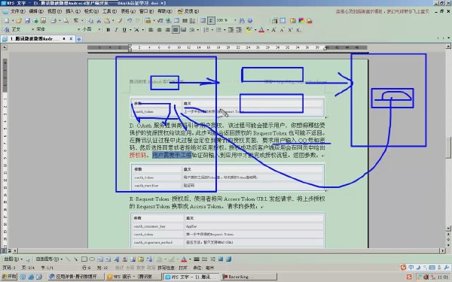
Task: Open the paragraph style dropdown 正文
Action: click(x=32, y=29)
